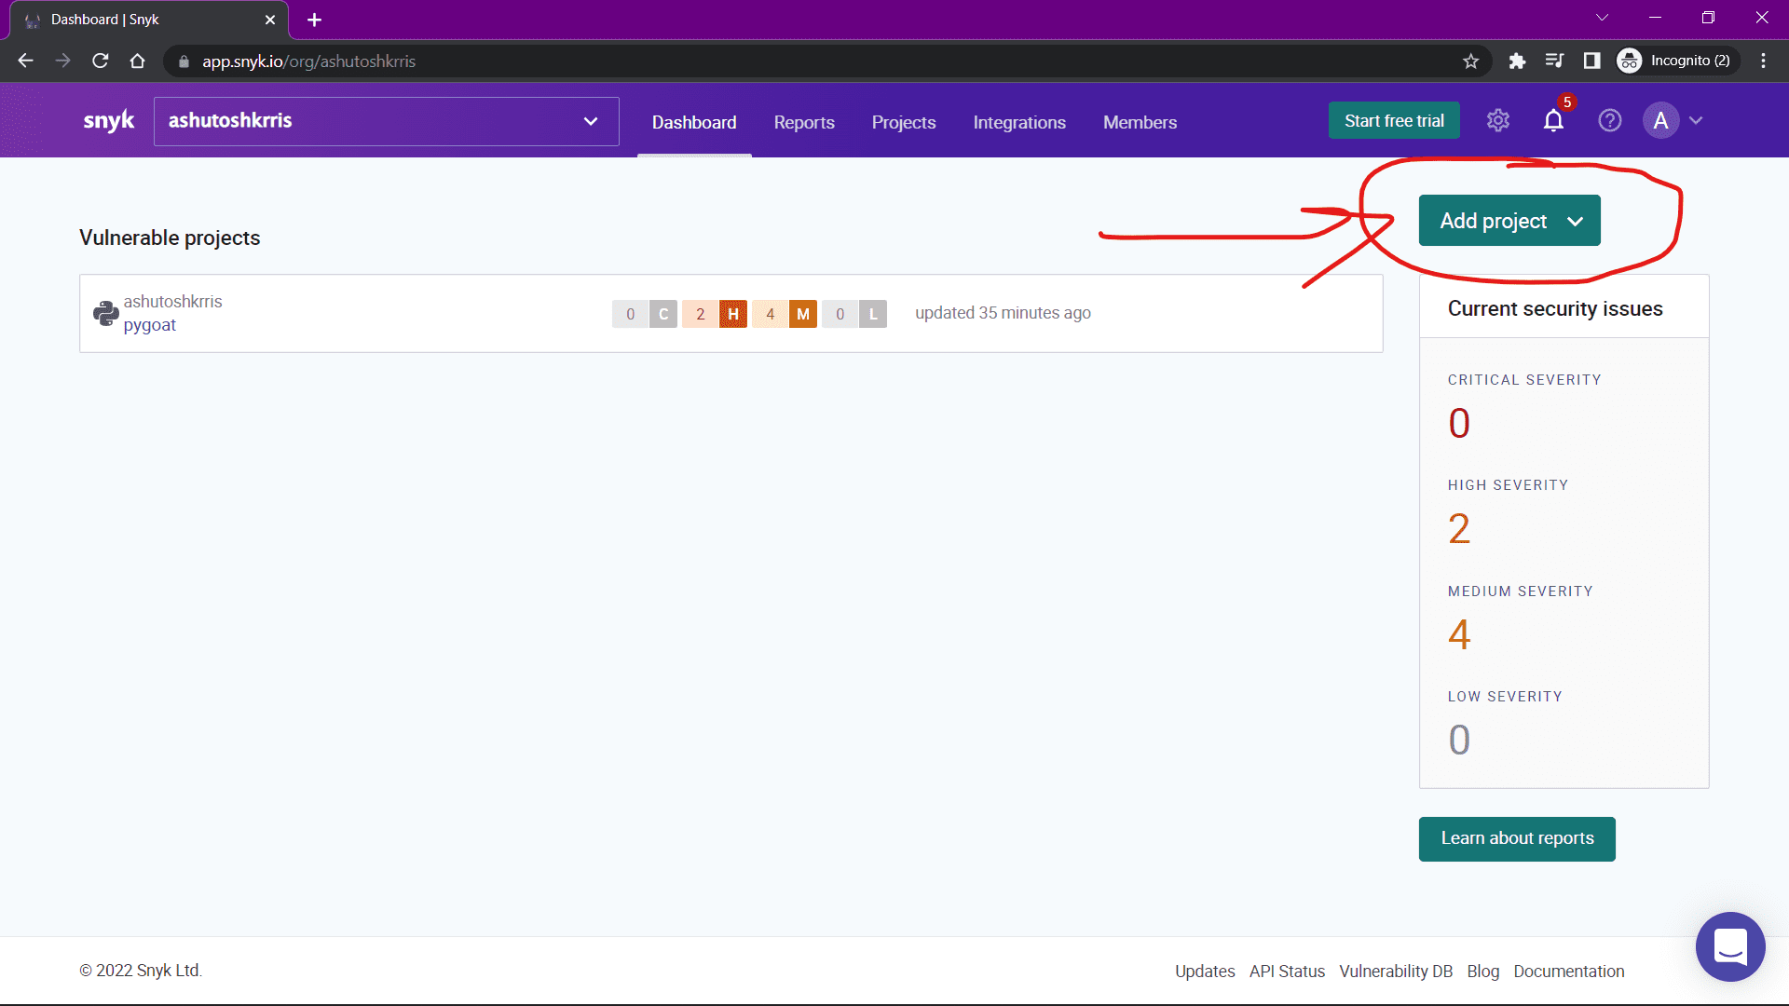The image size is (1789, 1006).
Task: Expand the user account menu chevron
Action: pyautogui.click(x=1696, y=120)
